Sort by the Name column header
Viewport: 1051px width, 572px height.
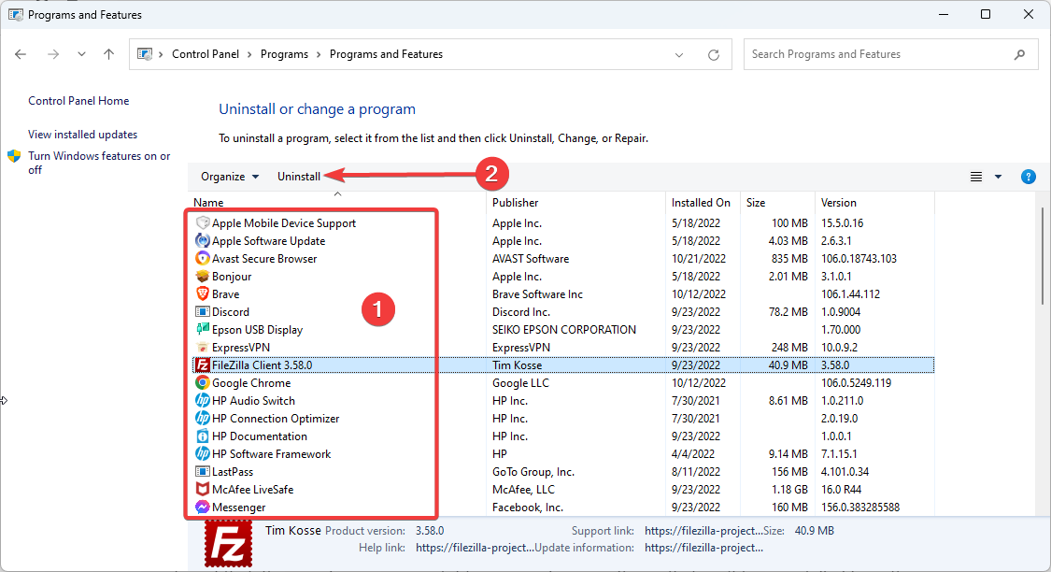pyautogui.click(x=337, y=203)
